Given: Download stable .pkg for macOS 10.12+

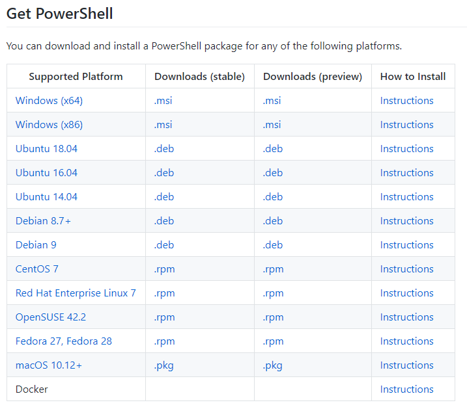Looking at the screenshot, I should (163, 366).
